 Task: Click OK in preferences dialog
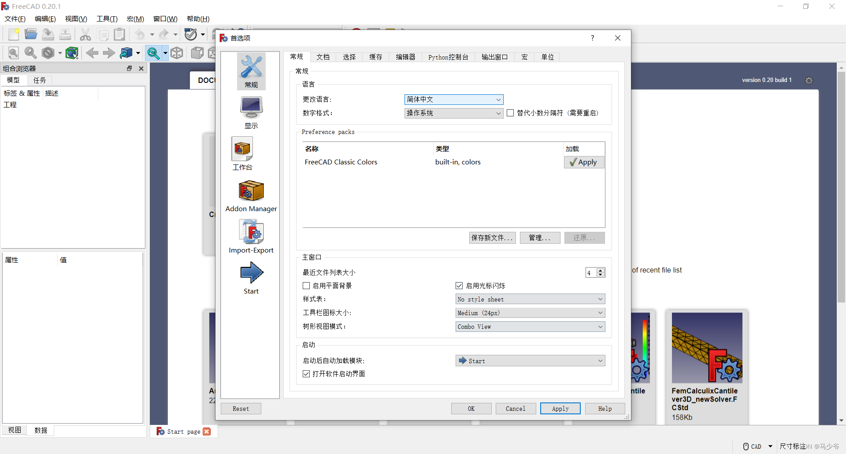471,409
